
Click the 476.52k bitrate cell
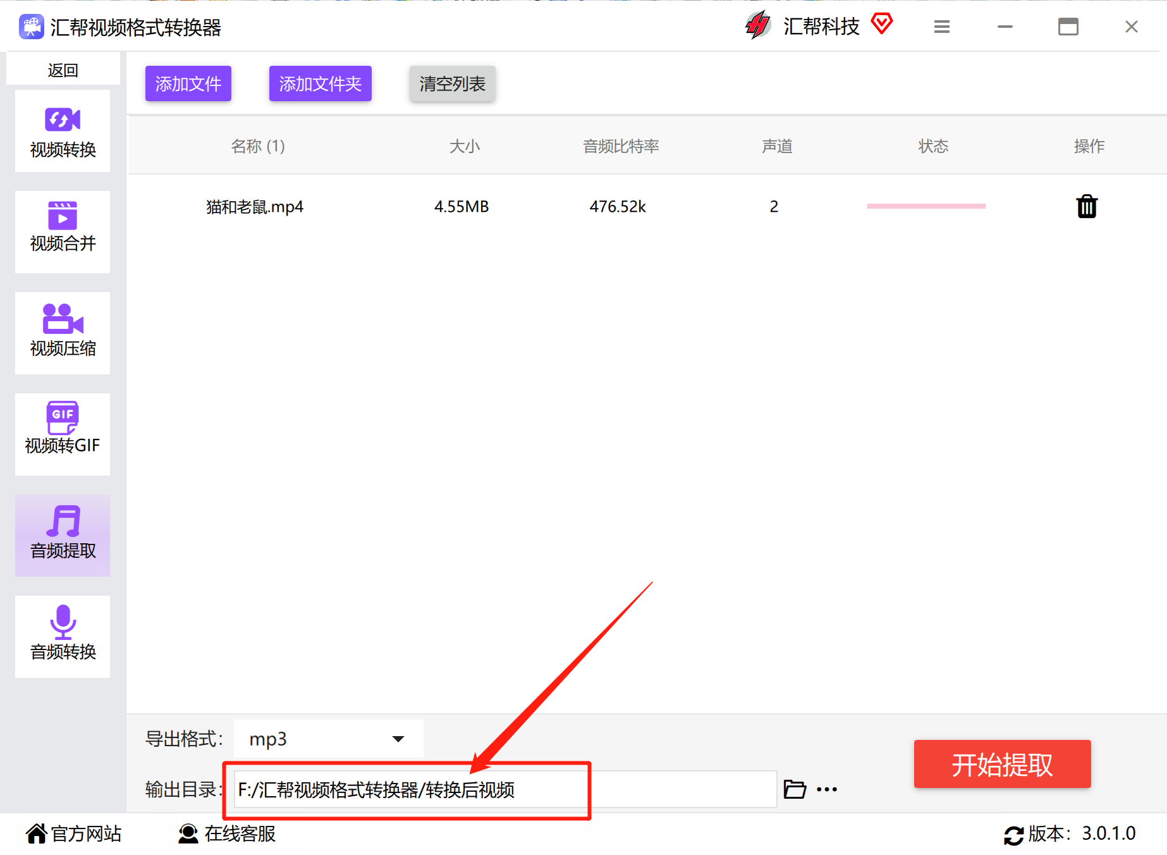tap(618, 207)
